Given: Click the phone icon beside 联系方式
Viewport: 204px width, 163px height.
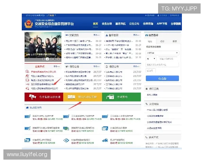Looking at the screenshot, I should (147, 137).
